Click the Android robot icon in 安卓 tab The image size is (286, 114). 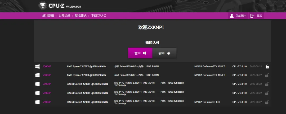tap(169, 53)
